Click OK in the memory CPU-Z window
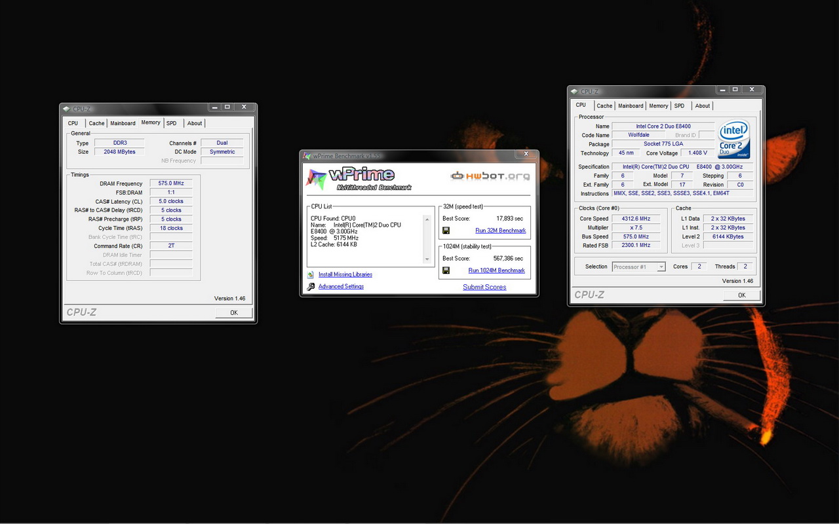 [x=234, y=312]
